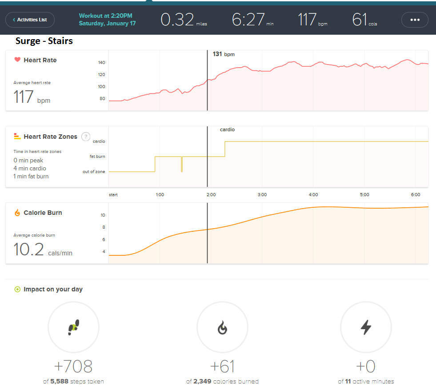Screen dimensions: 436x387
Task: Open the Heart Rate Zones help icon
Action: [86, 137]
